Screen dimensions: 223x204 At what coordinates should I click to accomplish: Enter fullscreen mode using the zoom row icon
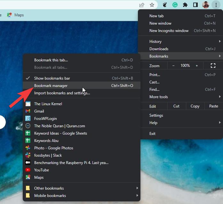coord(213,66)
